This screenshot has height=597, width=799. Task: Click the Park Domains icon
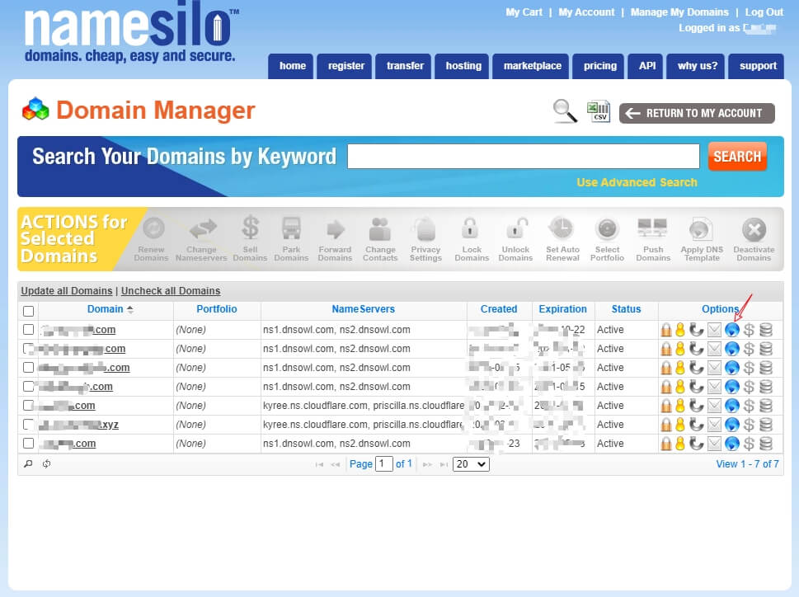pyautogui.click(x=291, y=228)
